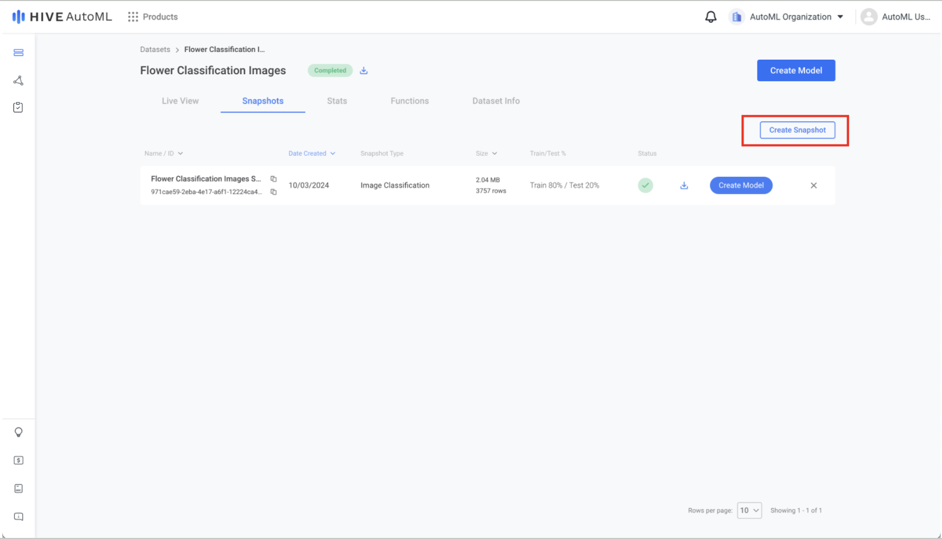Image resolution: width=942 pixels, height=539 pixels.
Task: Sort by Date Created column
Action: (312, 153)
